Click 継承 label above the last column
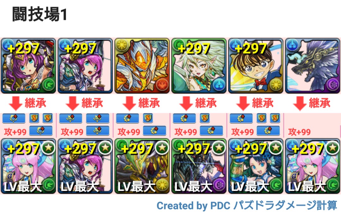The width and height of the screenshot is (341, 215). point(320,103)
